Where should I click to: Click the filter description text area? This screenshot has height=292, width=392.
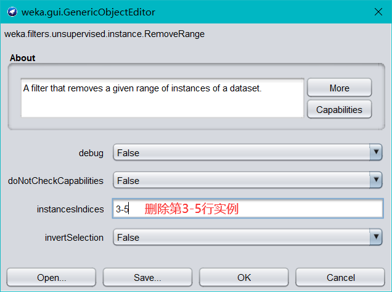pos(162,98)
